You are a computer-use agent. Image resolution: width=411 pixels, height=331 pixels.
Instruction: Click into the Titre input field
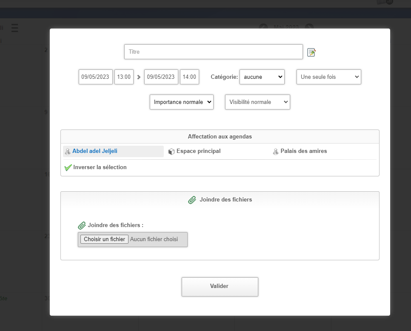(x=213, y=52)
